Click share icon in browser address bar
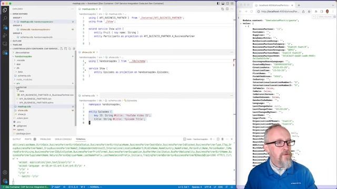 pyautogui.click(x=303, y=12)
